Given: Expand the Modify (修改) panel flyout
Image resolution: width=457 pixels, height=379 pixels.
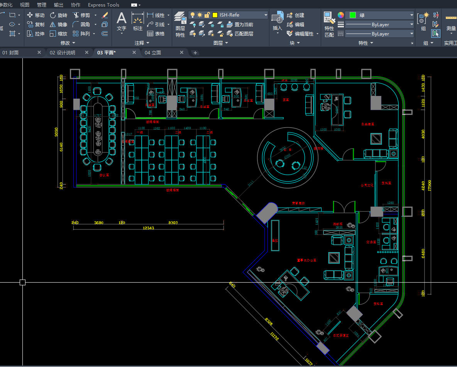Looking at the screenshot, I should (68, 43).
